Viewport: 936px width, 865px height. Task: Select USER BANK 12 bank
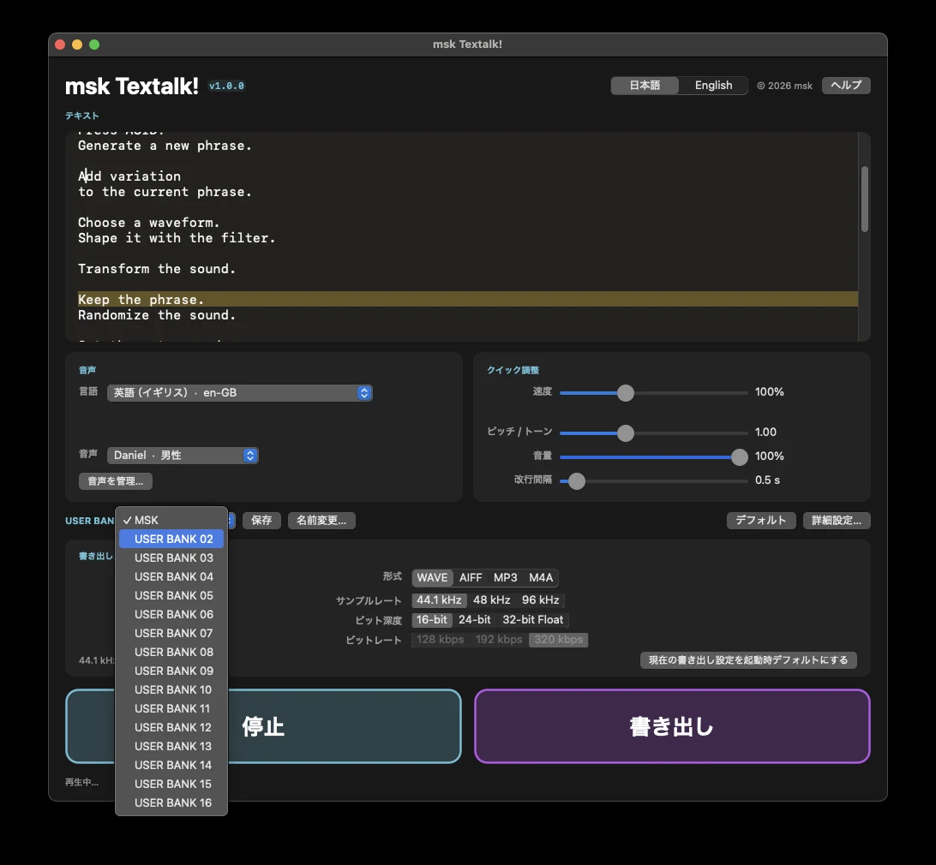171,727
